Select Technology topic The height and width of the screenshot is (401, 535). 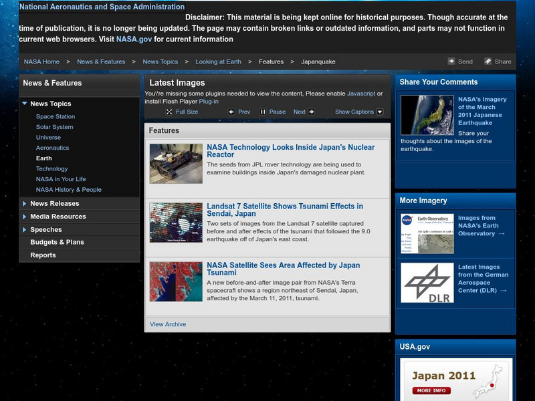coord(52,169)
